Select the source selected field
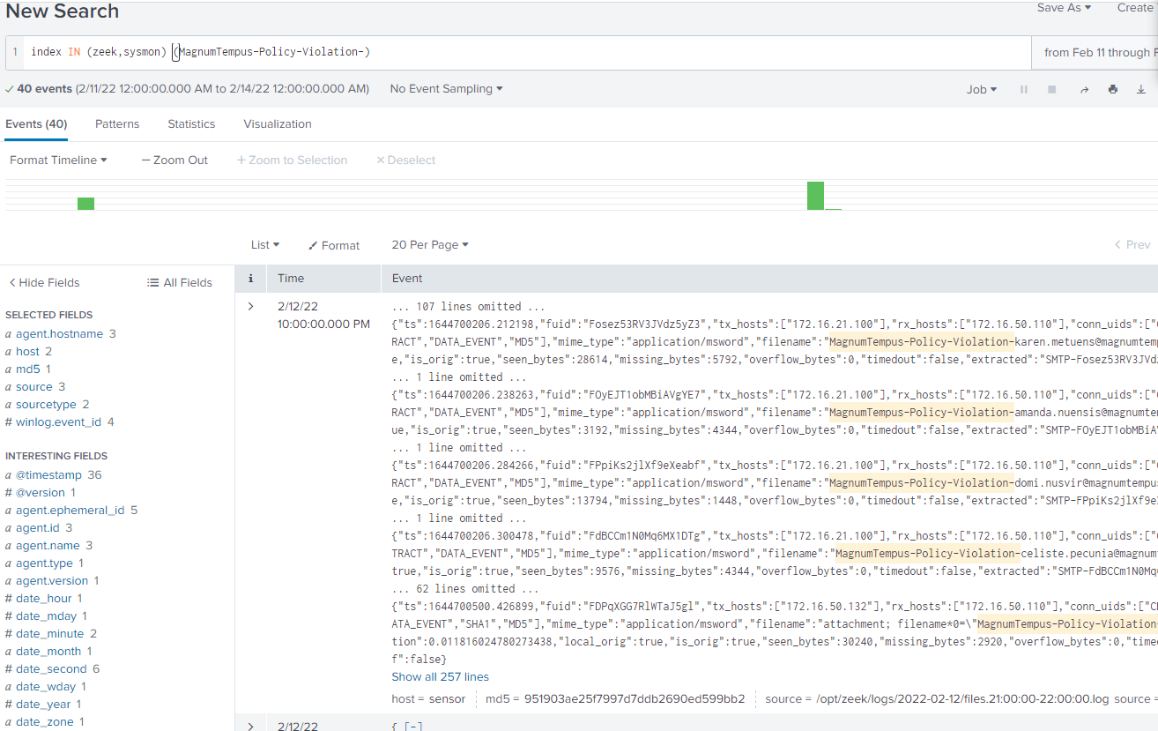Screen dimensions: 1158x731 point(34,387)
